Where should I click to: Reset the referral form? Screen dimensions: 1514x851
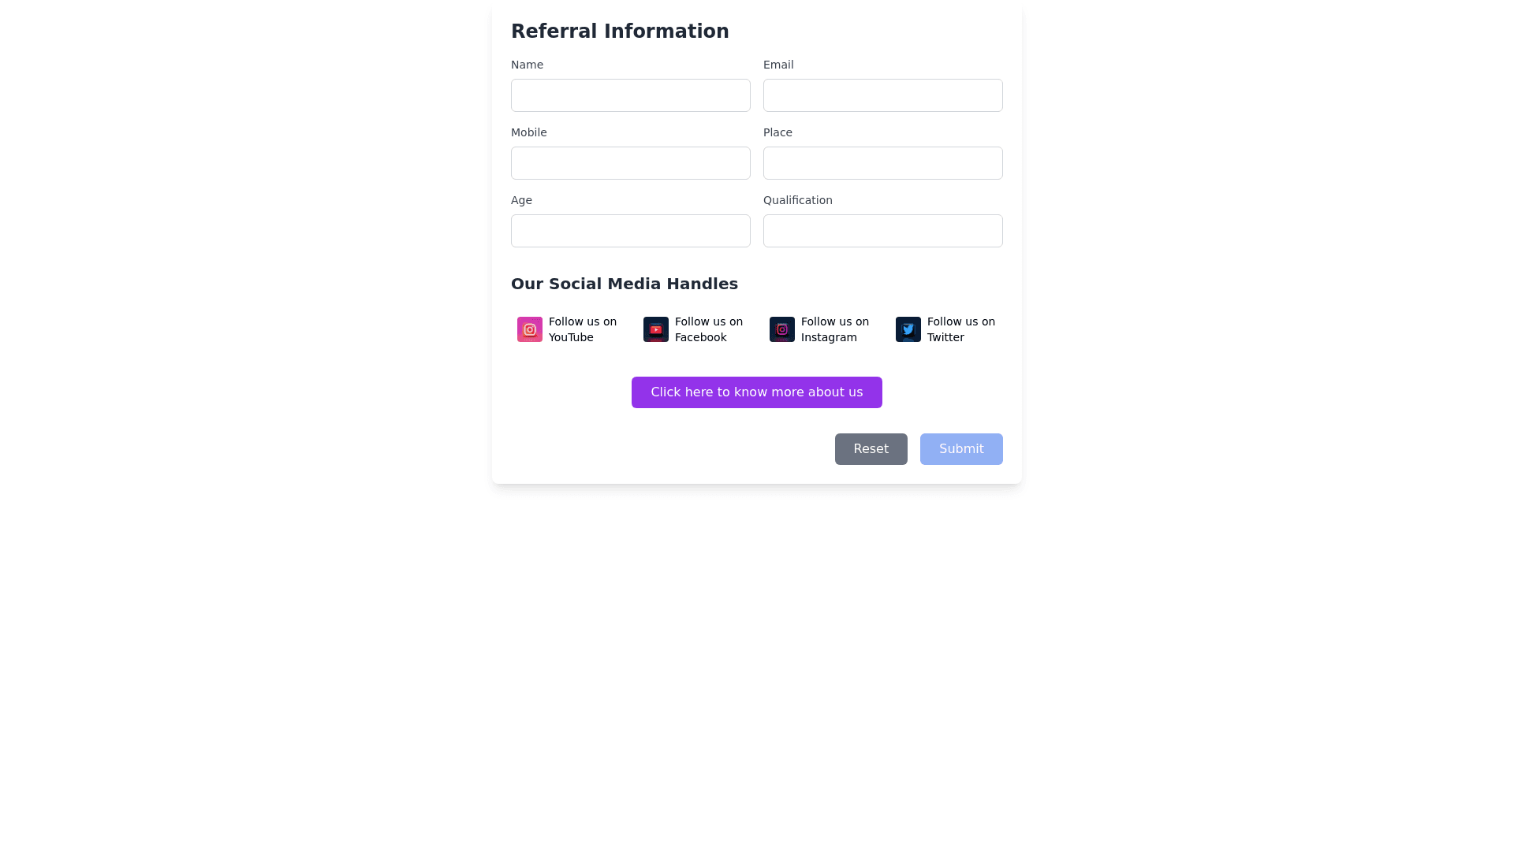[x=871, y=449]
